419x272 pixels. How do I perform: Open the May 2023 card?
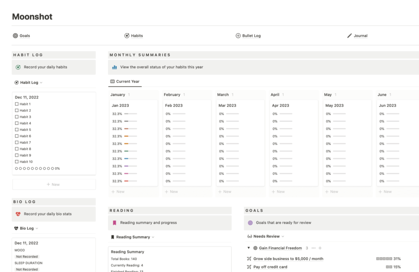[x=347, y=143]
